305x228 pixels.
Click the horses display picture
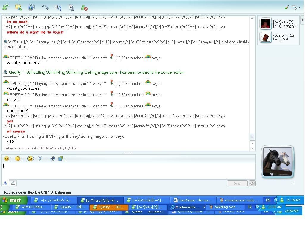point(277,161)
